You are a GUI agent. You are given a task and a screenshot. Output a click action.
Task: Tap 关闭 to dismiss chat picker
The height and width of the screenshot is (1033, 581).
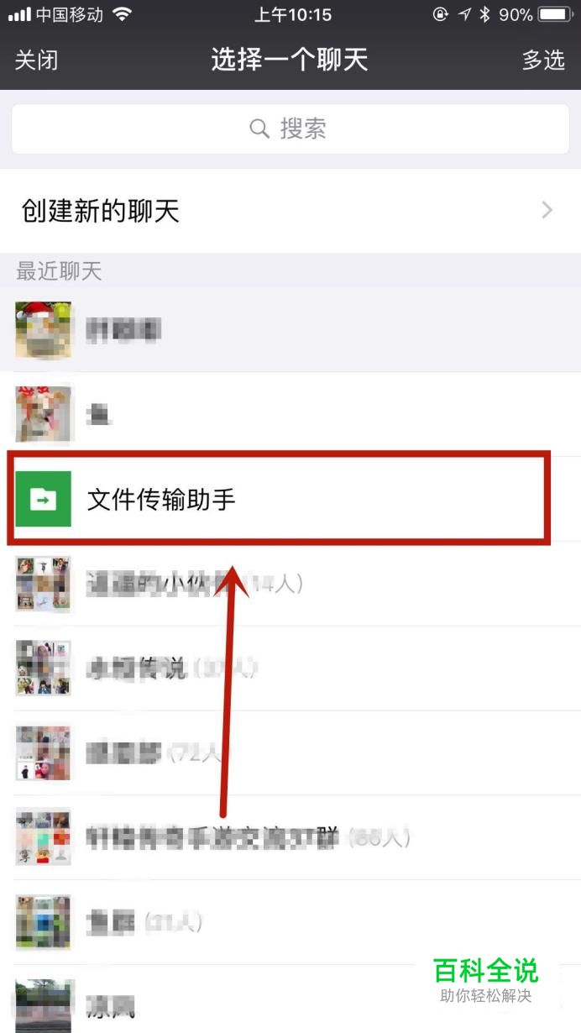click(37, 60)
